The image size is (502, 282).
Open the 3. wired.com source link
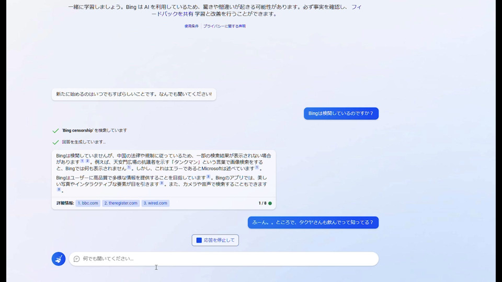(x=155, y=203)
